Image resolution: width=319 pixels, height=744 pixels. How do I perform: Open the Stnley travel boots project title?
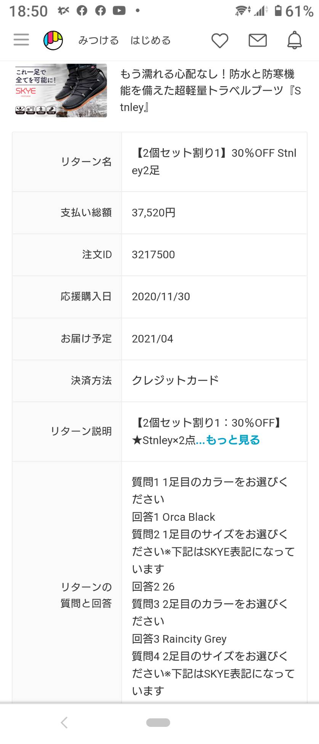(210, 91)
